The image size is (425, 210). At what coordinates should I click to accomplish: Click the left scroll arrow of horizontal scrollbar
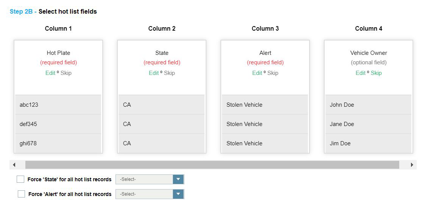click(14, 165)
